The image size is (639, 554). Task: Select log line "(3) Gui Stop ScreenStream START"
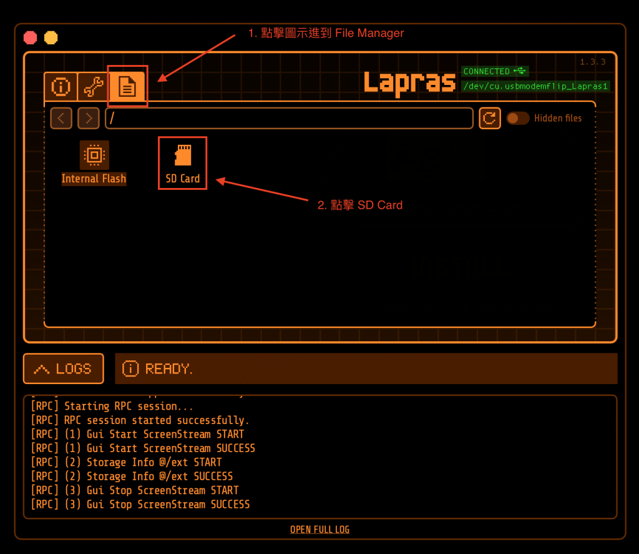pos(135,490)
